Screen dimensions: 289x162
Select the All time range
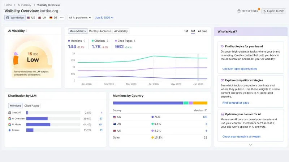[x=202, y=31]
